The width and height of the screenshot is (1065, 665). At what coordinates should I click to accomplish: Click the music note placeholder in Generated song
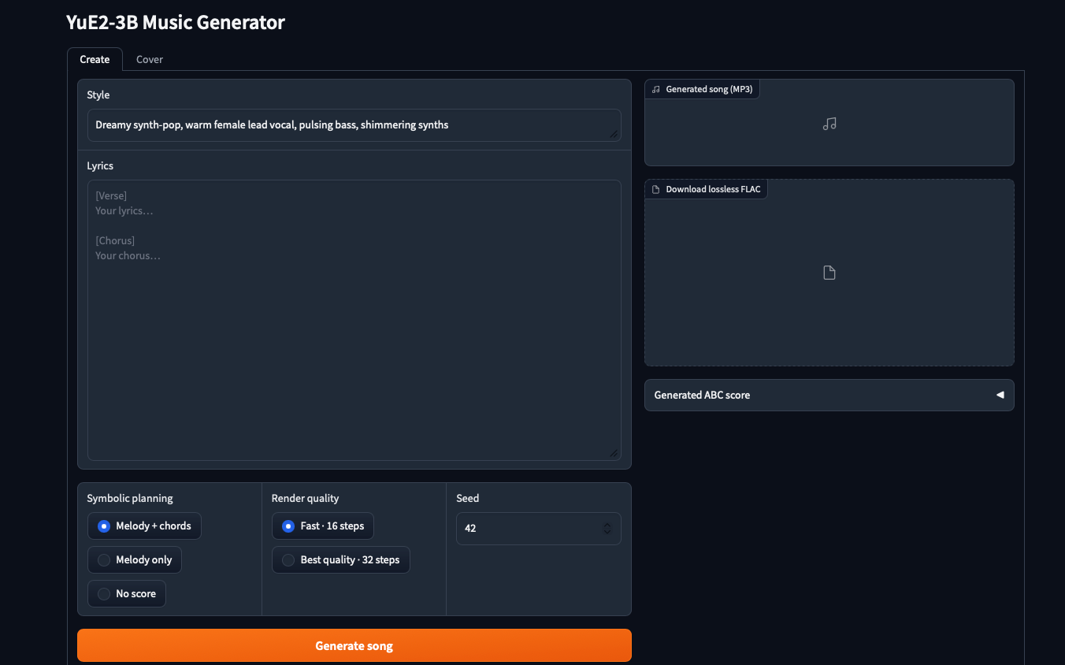(x=829, y=124)
